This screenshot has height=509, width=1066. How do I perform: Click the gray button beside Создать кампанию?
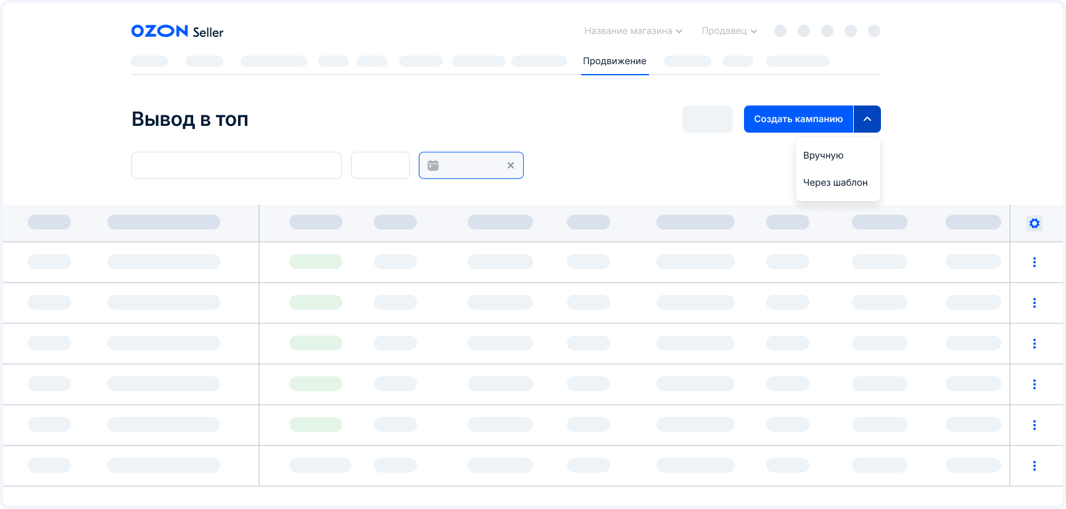pyautogui.click(x=707, y=119)
